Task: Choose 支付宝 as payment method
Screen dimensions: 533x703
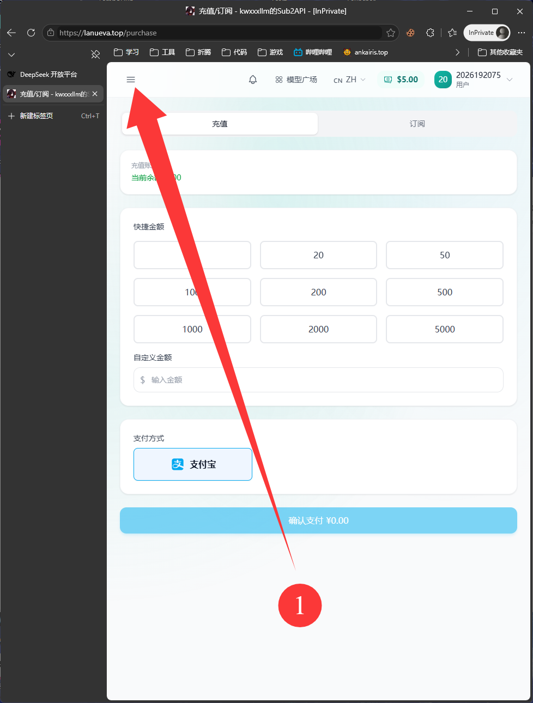Action: [193, 464]
